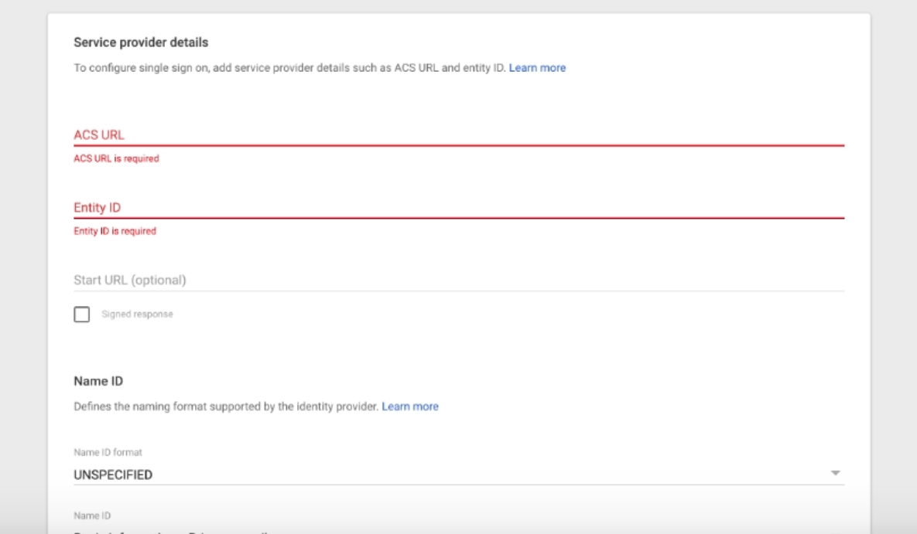The width and height of the screenshot is (917, 534).
Task: Open the Name ID format dropdown showing UNSPECIFIED
Action: [x=449, y=474]
